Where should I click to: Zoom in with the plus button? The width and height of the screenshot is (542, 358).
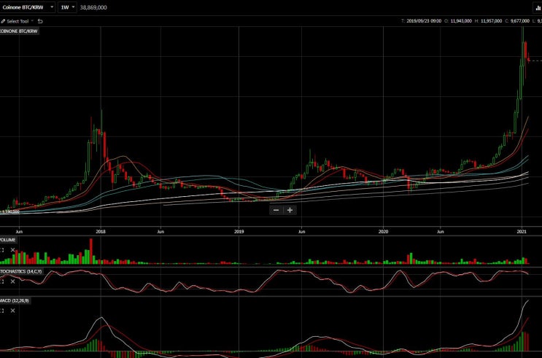290,210
